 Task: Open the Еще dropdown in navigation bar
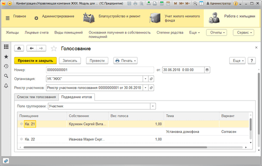[x=194, y=33]
